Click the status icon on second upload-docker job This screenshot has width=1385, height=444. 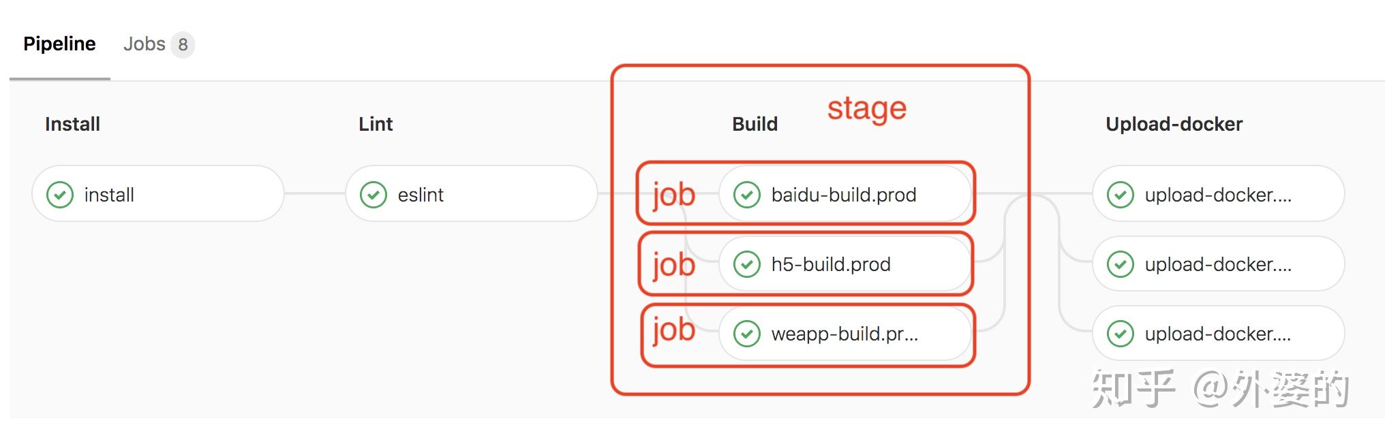[x=1120, y=264]
